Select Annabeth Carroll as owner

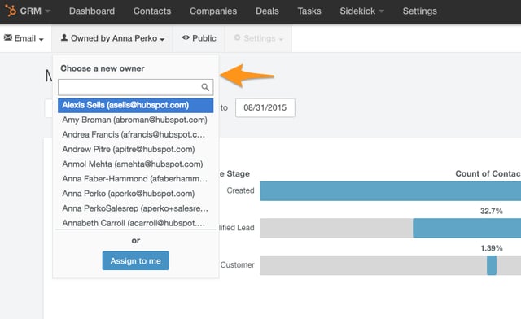click(x=136, y=223)
